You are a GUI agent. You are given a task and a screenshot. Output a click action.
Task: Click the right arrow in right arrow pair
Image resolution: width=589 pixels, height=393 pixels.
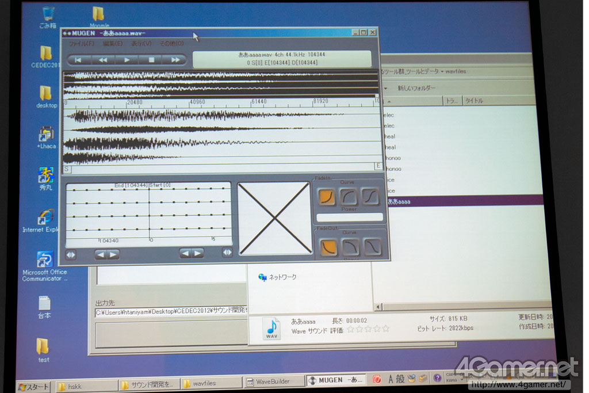(x=198, y=253)
